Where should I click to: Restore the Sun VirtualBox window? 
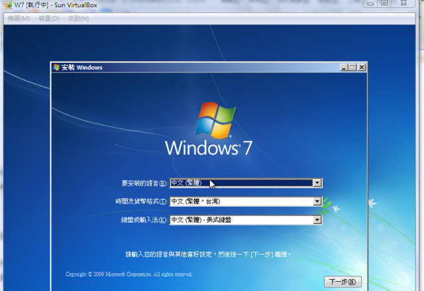384,3
